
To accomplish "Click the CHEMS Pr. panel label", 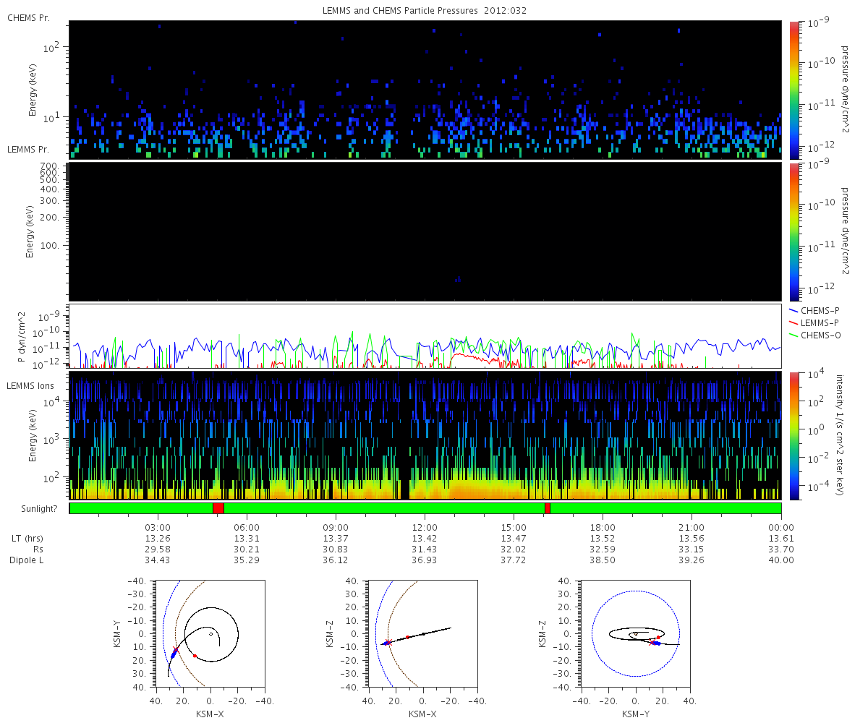I will [28, 17].
